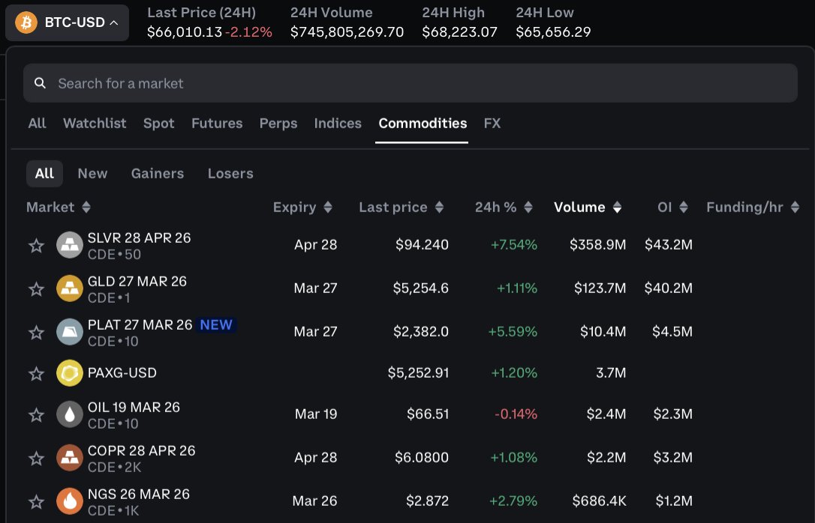
Task: Add OIL 19 MAR 26 to favorites
Action: (36, 414)
